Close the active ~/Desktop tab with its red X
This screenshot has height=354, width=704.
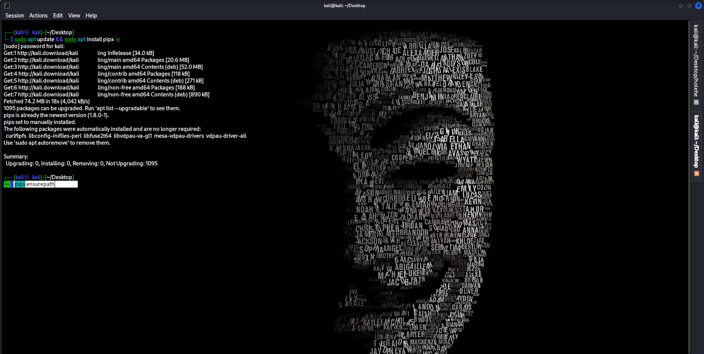696,174
